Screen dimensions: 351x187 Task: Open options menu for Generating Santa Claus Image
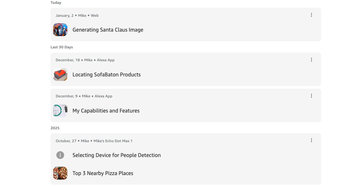(x=311, y=15)
